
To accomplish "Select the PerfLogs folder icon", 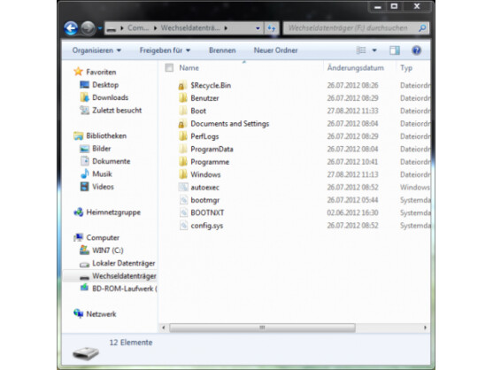I will click(182, 136).
